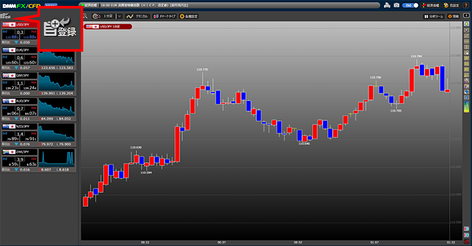Open the テクニカル technical indicators menu

coord(138,16)
